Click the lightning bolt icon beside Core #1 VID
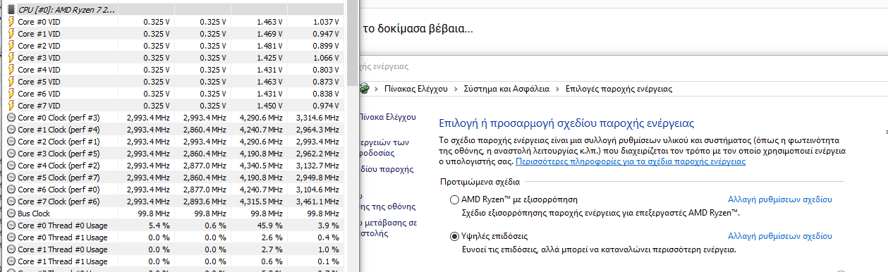 pyautogui.click(x=11, y=34)
